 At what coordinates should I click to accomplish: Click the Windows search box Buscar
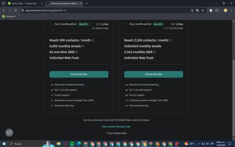(32, 144)
